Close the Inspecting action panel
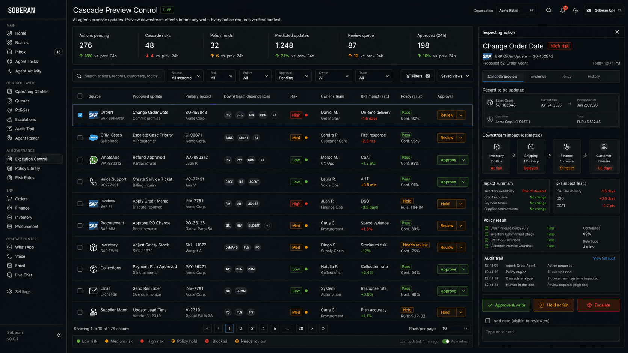 pos(617,32)
